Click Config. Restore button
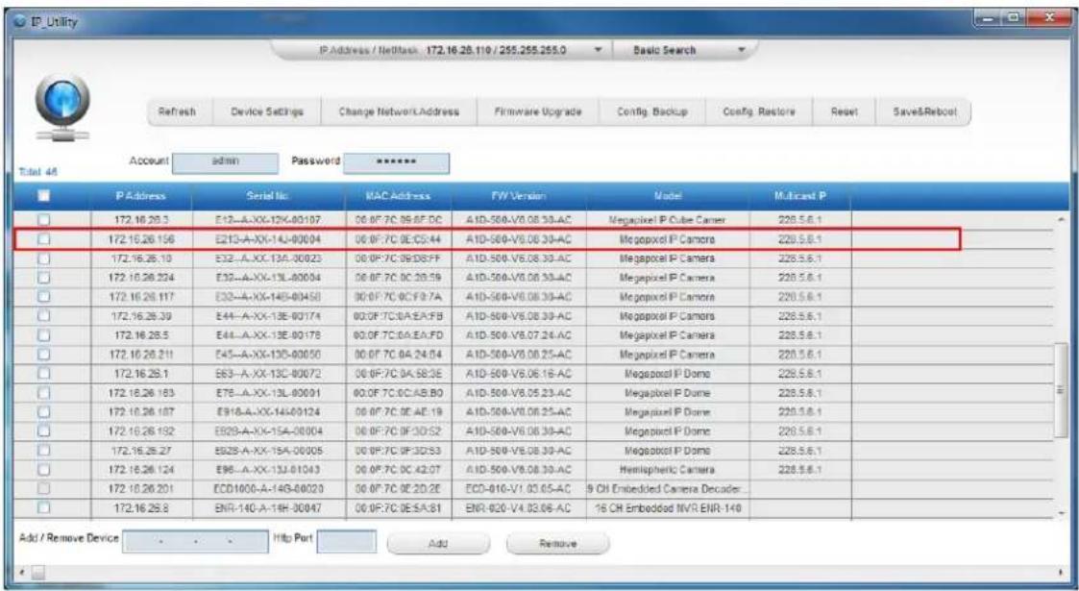Image resolution: width=1079 pixels, height=591 pixels. pos(759,111)
